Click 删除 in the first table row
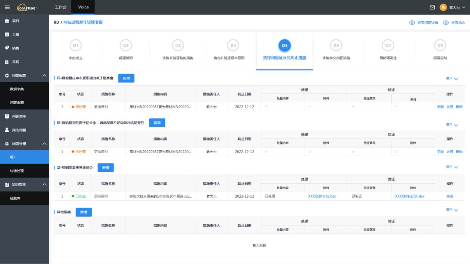Screen dimensions: 470x264 tap(459, 107)
